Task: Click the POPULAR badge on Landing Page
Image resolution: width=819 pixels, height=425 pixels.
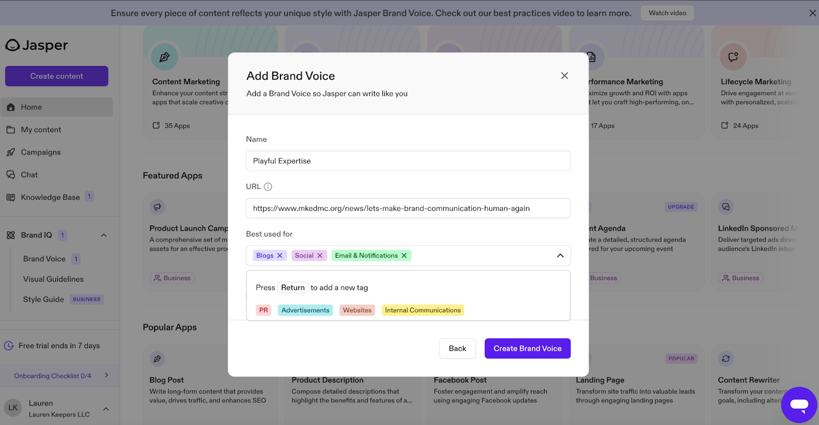Action: (x=681, y=358)
